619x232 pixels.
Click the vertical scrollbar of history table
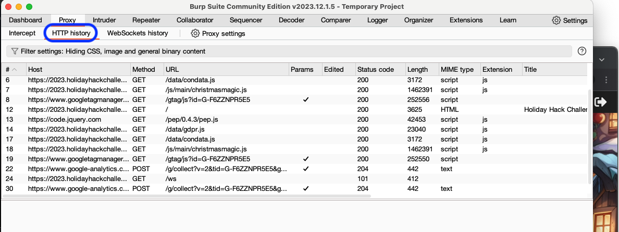coord(589,135)
